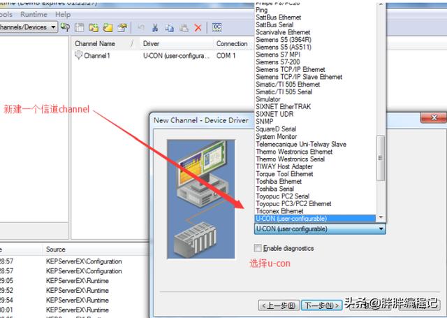Click the New Tag Group toolbar icon

(x=94, y=27)
